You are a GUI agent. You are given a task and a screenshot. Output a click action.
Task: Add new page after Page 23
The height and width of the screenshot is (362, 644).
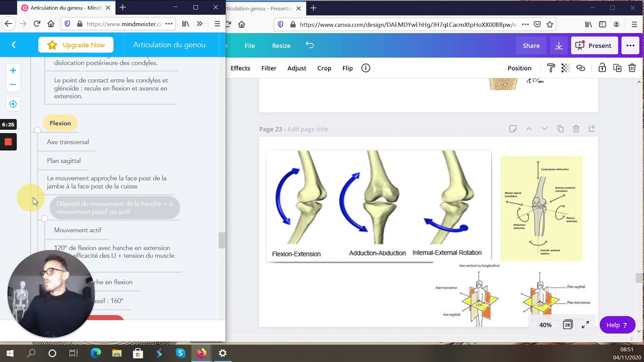592,129
